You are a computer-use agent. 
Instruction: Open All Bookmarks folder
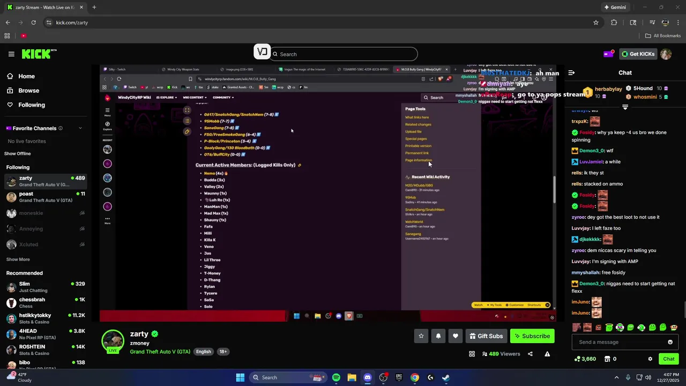point(663,36)
